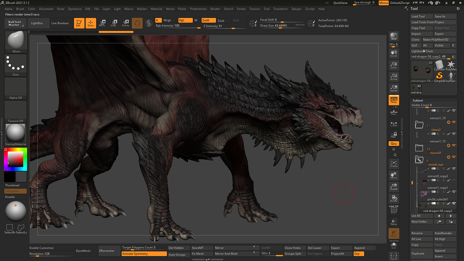Open the Transform menu
The height and width of the screenshot is (261, 464).
coord(280,9)
